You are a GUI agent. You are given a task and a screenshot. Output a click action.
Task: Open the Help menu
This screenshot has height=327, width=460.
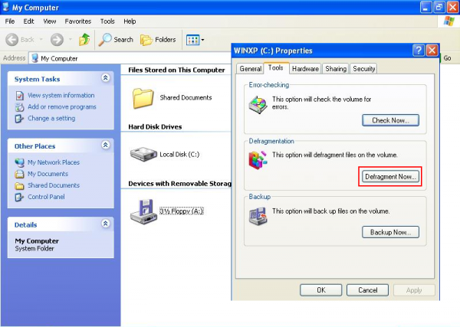[x=130, y=21]
